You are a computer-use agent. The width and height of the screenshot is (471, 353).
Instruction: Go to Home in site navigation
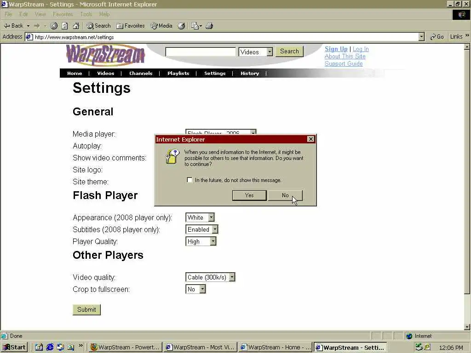click(75, 73)
